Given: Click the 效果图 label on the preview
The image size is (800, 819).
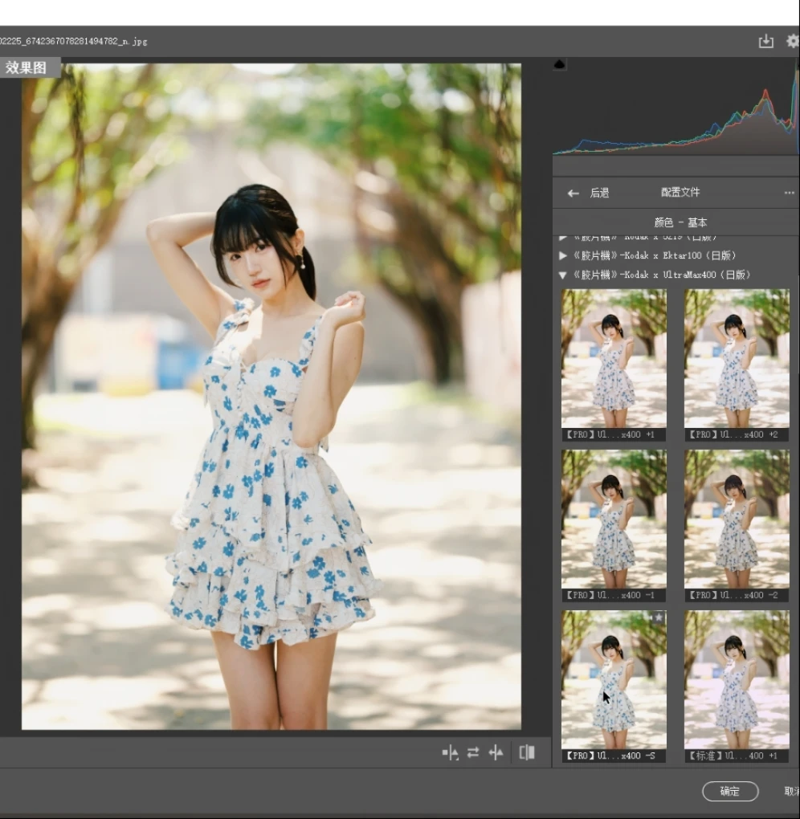Looking at the screenshot, I should (27, 67).
